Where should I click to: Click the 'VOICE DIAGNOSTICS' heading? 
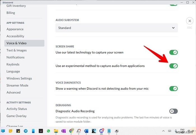68,83
